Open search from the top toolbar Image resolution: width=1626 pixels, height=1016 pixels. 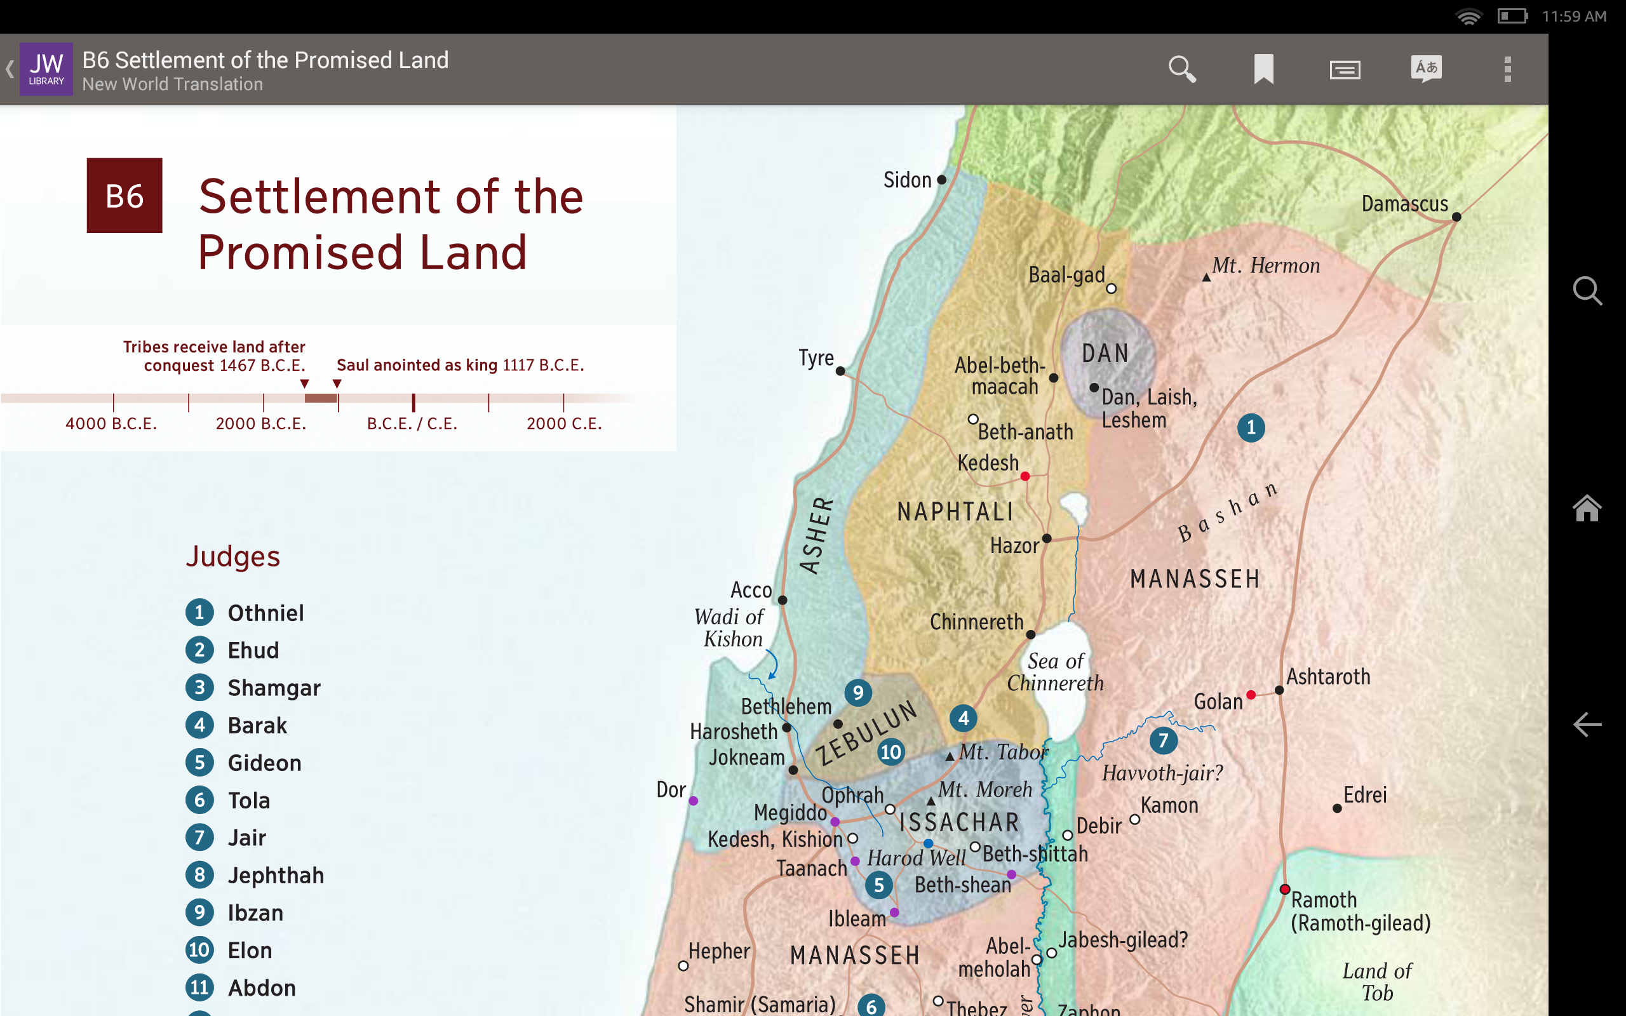click(x=1182, y=69)
